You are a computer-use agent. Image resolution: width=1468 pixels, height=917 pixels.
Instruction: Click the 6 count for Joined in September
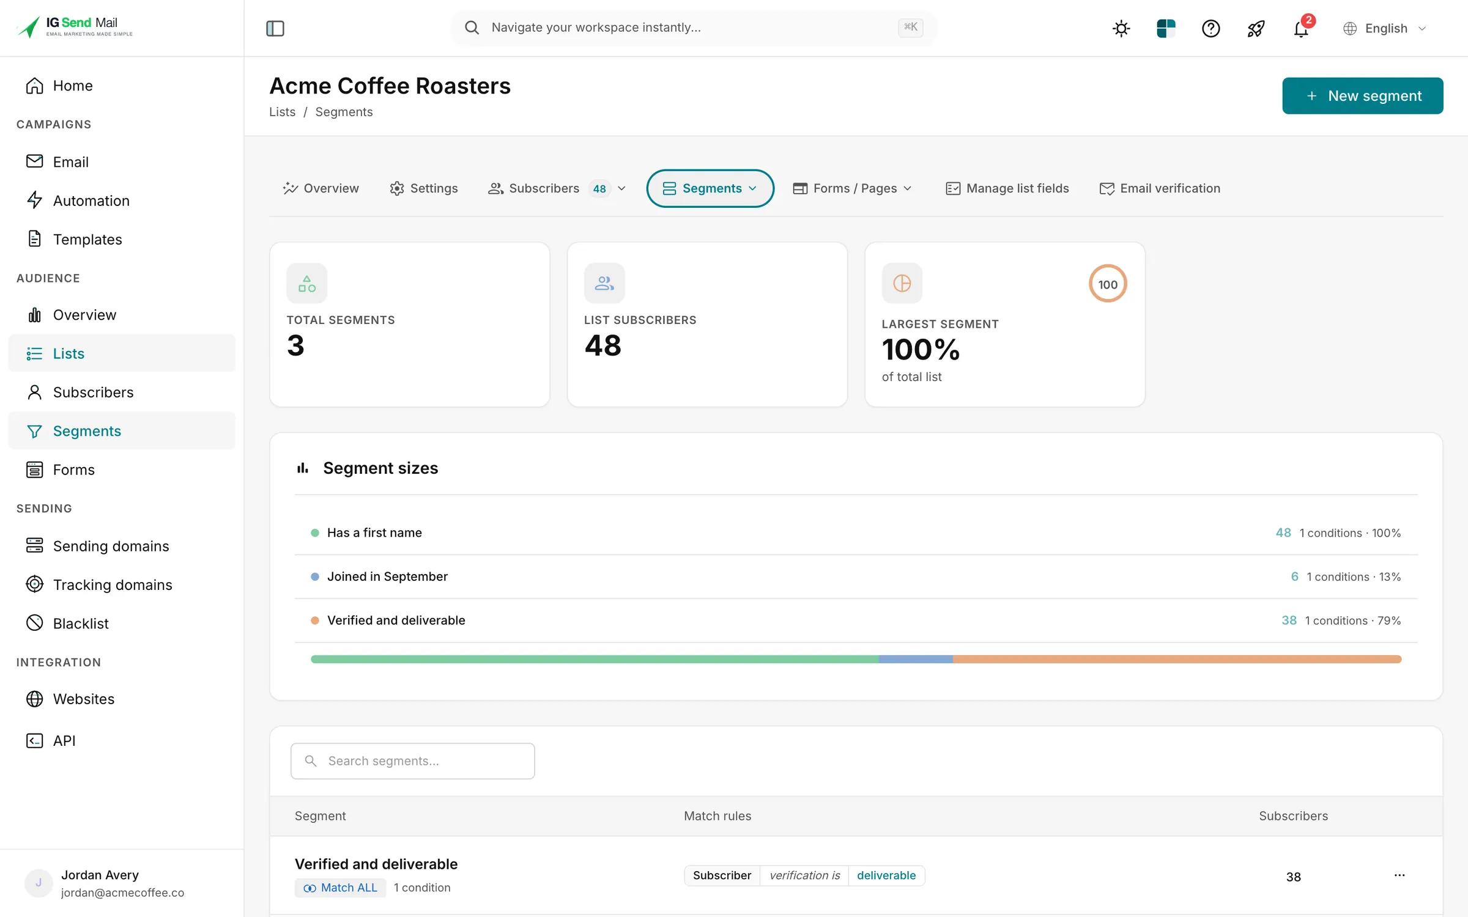[x=1295, y=576]
